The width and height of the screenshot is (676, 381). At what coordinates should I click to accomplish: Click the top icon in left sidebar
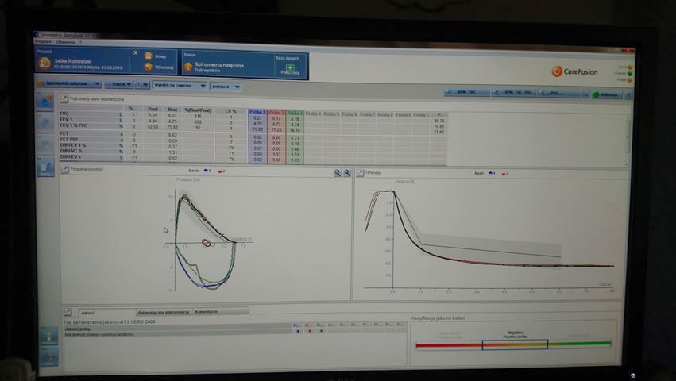(47, 100)
